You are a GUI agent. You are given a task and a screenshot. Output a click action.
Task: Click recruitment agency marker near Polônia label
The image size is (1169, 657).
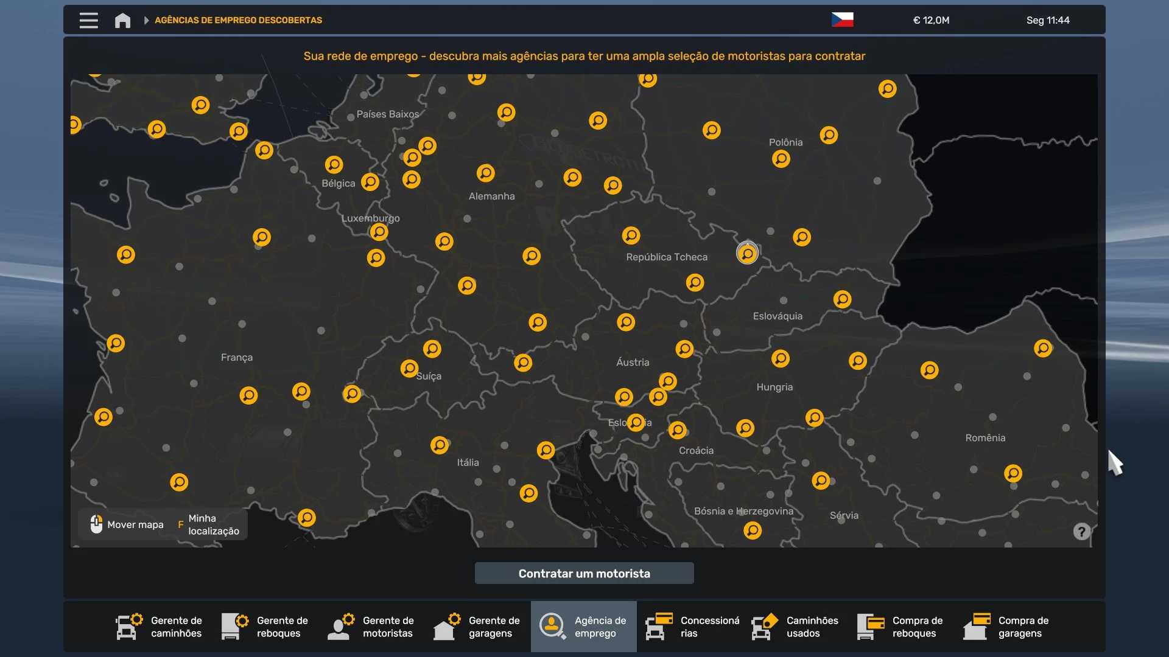(781, 159)
